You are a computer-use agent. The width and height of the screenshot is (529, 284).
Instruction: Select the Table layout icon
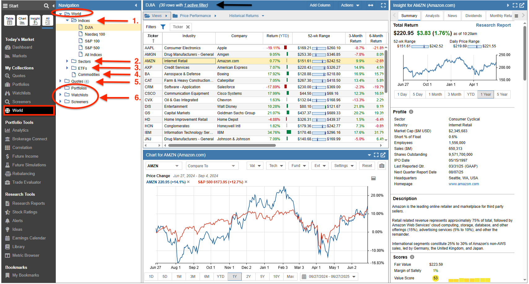(10, 20)
